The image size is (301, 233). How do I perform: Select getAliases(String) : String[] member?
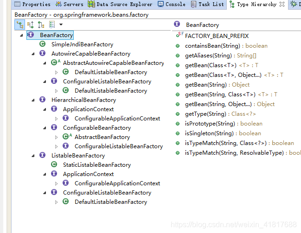(221, 56)
